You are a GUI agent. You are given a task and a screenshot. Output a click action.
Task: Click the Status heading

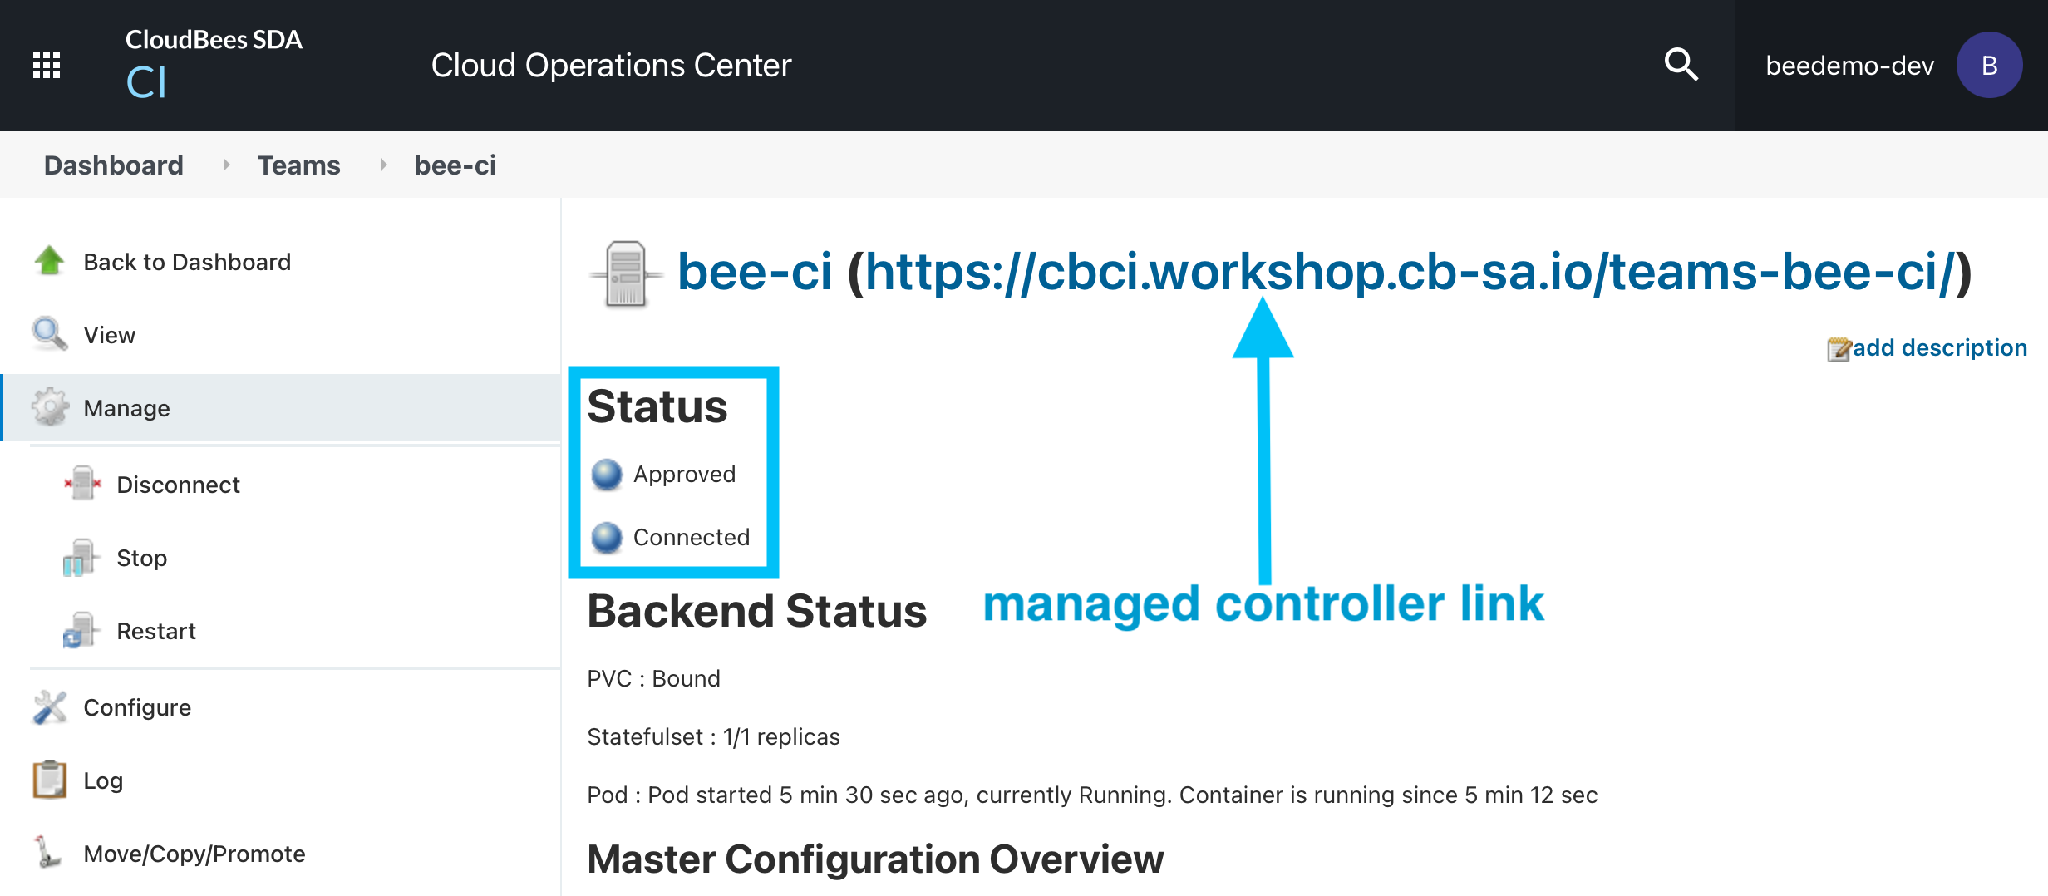pos(657,406)
